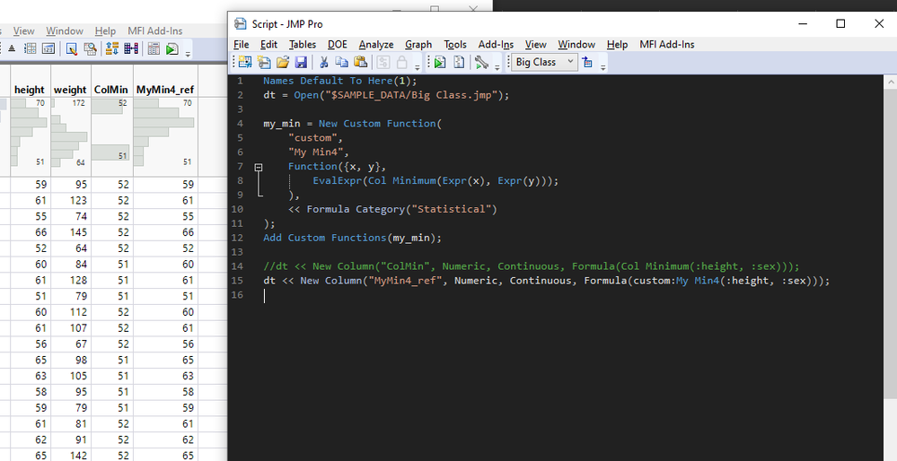The image size is (897, 461).
Task: Open Window menu in data table window
Action: tap(65, 30)
